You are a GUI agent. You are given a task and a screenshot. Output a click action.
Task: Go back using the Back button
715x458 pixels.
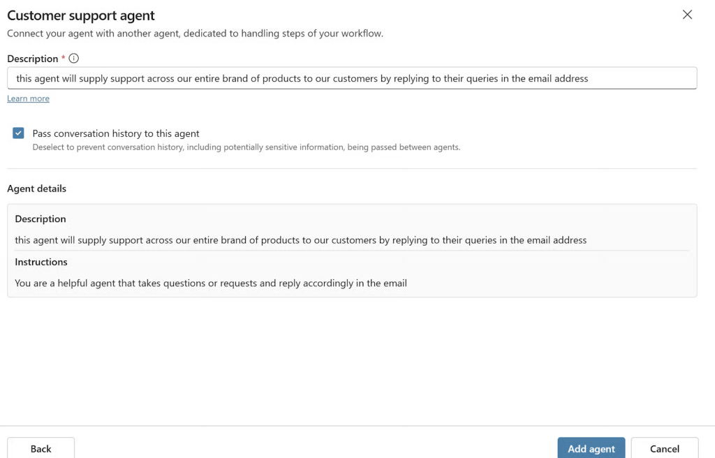pyautogui.click(x=40, y=448)
